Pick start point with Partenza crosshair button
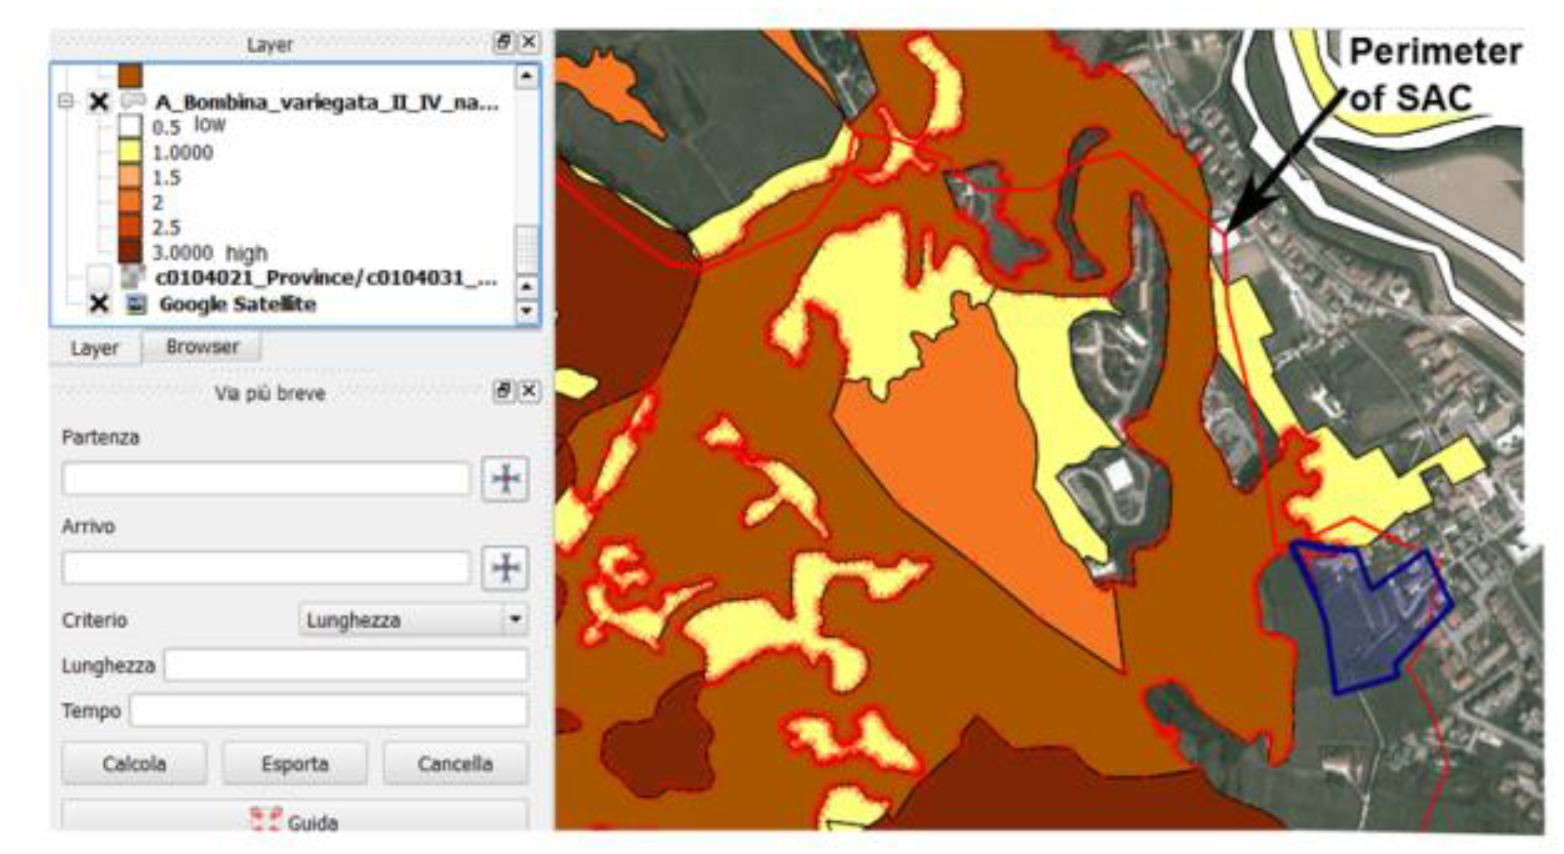This screenshot has width=1564, height=854. tap(505, 479)
